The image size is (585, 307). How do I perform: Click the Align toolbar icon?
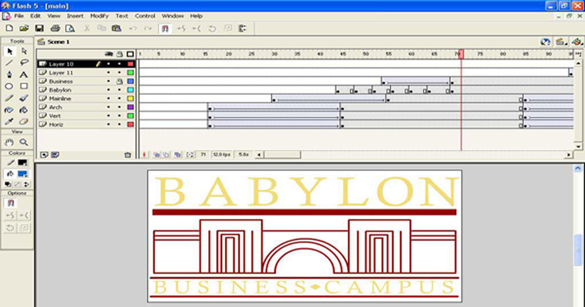click(x=243, y=28)
